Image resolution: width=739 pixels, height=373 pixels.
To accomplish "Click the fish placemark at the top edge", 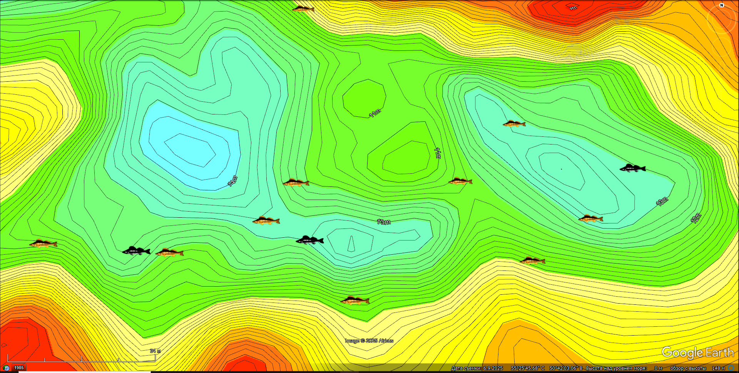I will [x=303, y=9].
